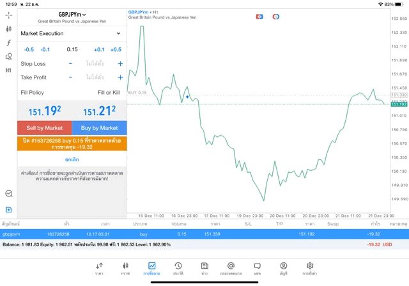Screen dimensions: 409x286
Task: Decrease volume by 0.1
Action: [x=45, y=50]
